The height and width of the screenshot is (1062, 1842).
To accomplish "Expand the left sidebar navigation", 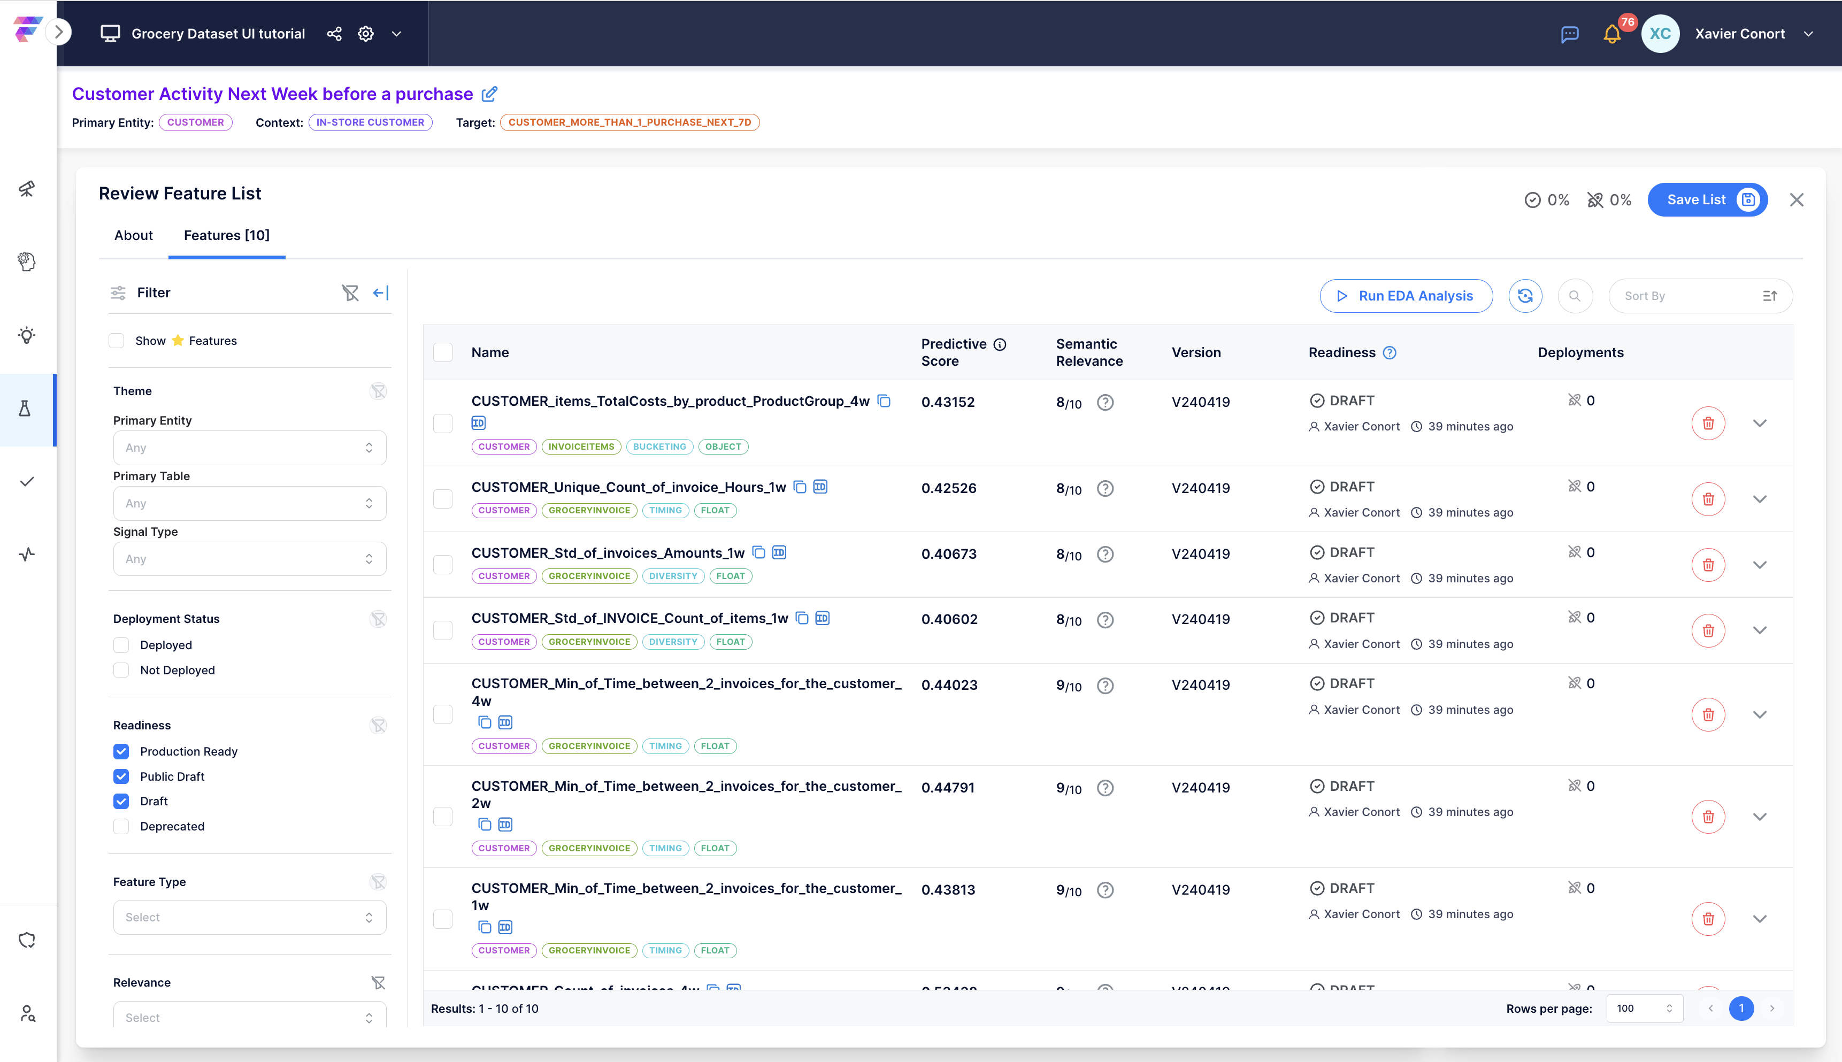I will point(59,32).
